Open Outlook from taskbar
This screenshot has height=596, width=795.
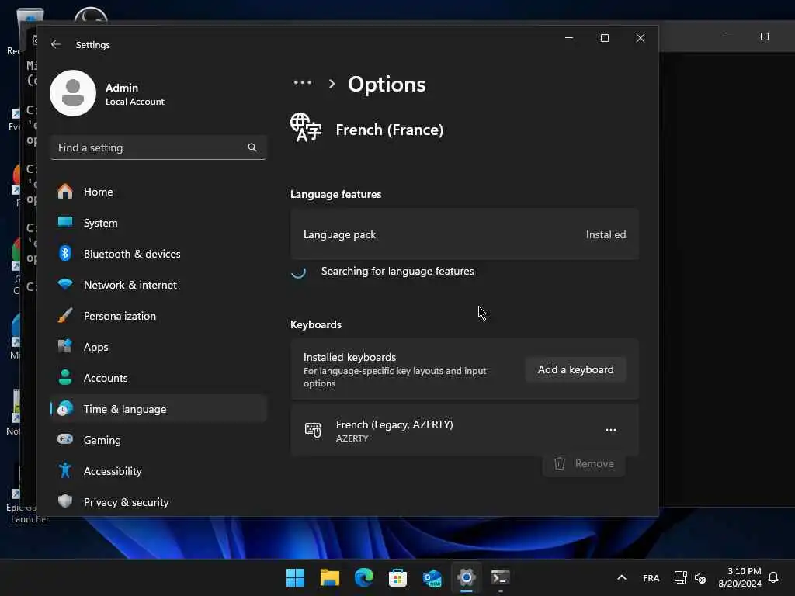(432, 577)
